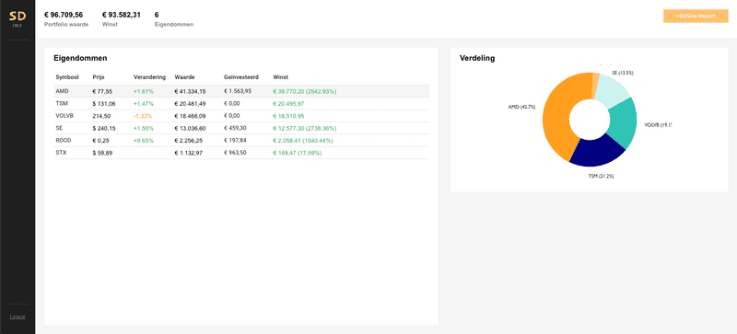Viewport: 737px width, 334px height.
Task: Click the SD logo icon in sidebar
Action: coord(18,19)
